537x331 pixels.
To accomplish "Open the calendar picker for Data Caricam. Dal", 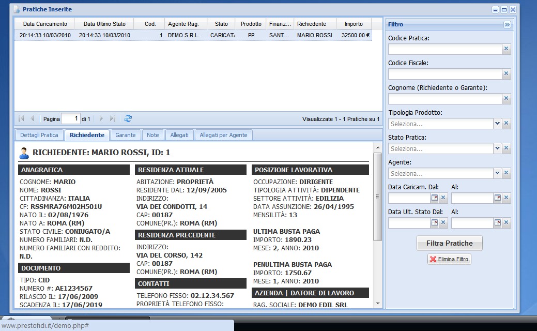I will tap(435, 198).
